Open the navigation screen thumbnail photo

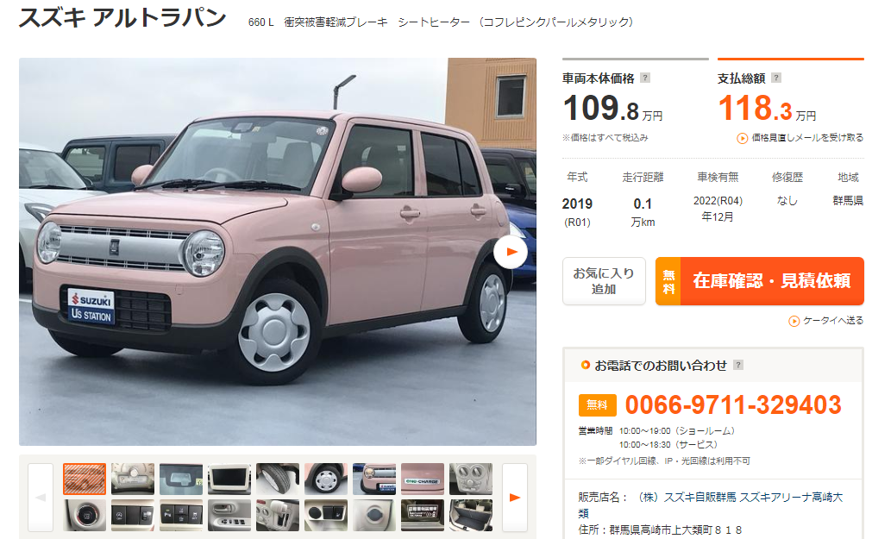[229, 479]
